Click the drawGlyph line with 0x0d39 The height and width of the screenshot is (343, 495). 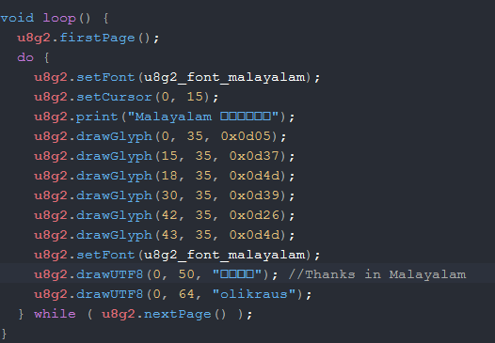point(165,195)
